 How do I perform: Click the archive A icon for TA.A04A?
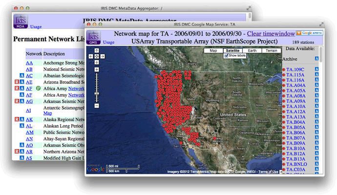point(316,85)
